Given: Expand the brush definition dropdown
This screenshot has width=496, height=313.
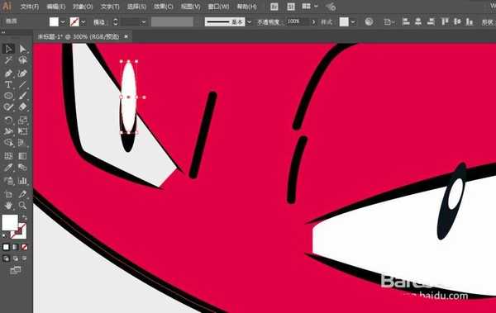Looking at the screenshot, I should pyautogui.click(x=250, y=21).
